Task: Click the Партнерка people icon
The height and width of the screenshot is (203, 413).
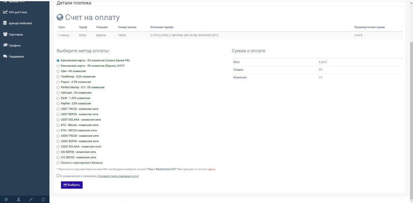Action: 5,34
